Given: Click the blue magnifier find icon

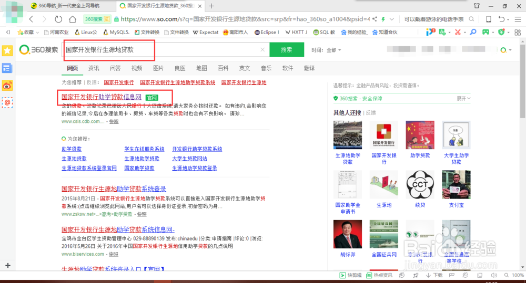Looking at the screenshot, I should [473, 32].
